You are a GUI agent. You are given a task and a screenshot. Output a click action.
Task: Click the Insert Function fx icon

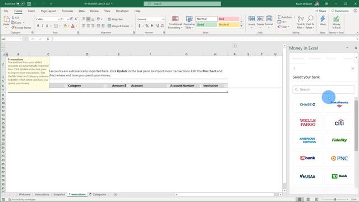click(48, 39)
